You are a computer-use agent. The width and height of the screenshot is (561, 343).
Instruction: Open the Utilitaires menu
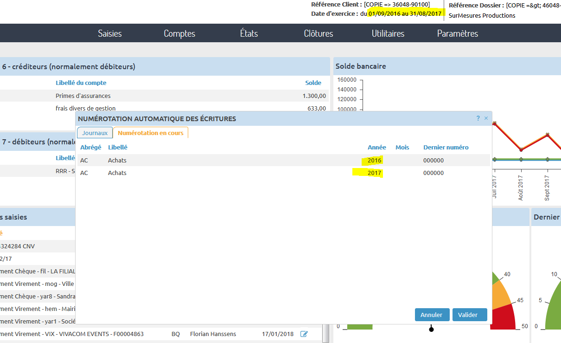click(388, 33)
